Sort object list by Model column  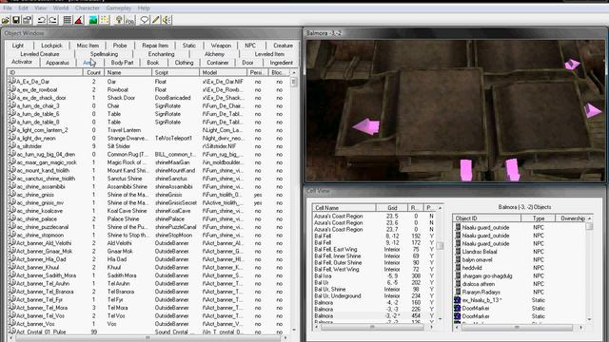224,72
